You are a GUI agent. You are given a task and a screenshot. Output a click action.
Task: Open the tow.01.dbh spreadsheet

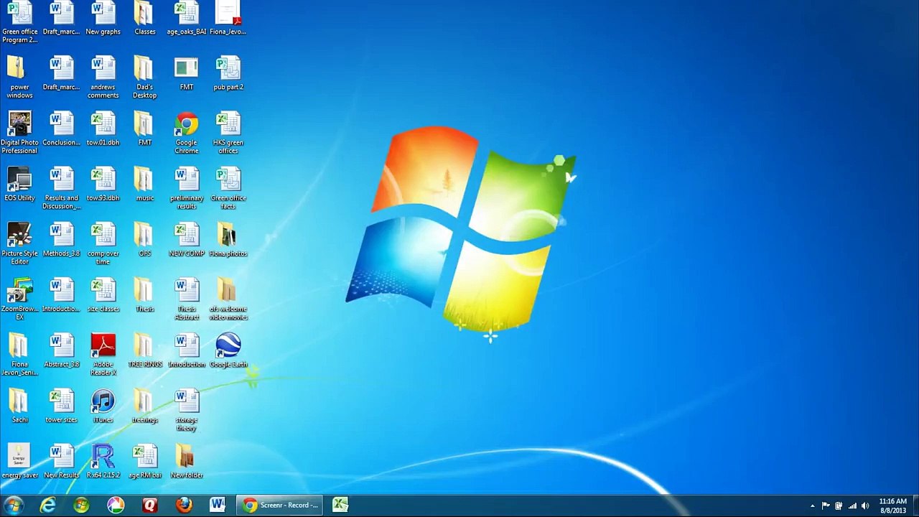103,129
